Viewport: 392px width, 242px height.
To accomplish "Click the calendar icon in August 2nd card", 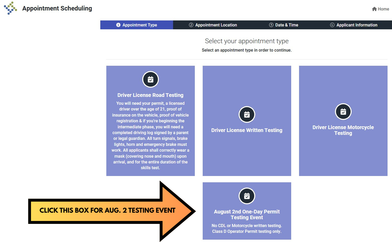I will click(247, 196).
